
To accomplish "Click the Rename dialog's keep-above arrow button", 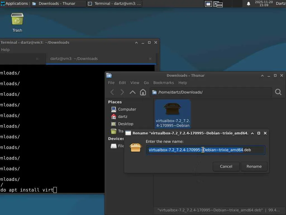I will 252,133.
